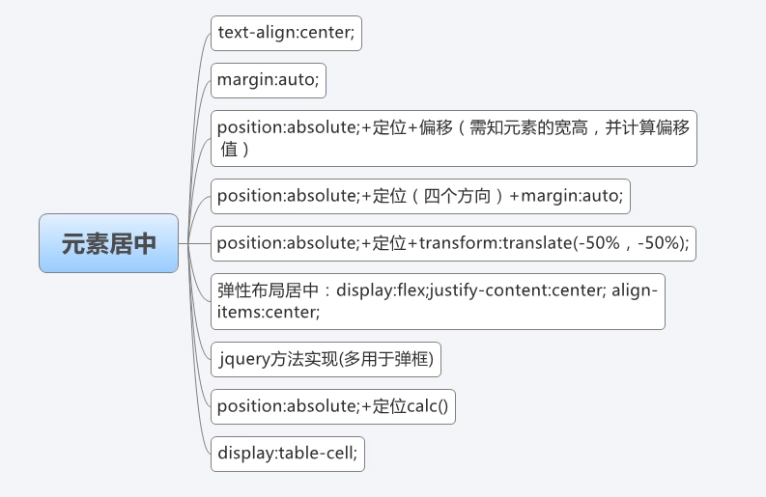Click the jquery方法实现 subtopic
Image resolution: width=766 pixels, height=497 pixels.
[x=326, y=359]
